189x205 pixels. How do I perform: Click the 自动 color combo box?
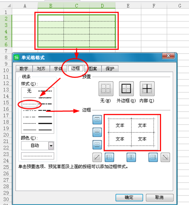pyautogui.click(x=37, y=145)
